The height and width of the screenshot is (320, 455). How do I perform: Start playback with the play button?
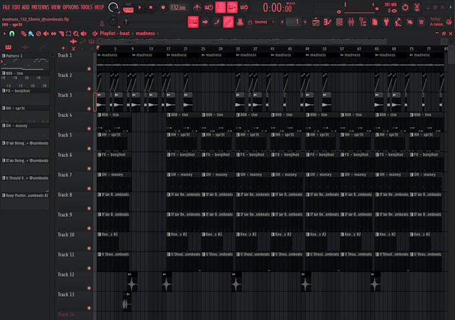click(x=140, y=7)
